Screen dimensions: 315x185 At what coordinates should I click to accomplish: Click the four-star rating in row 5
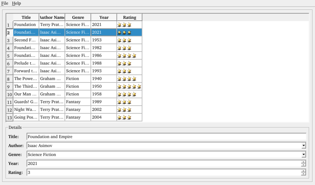[127, 55]
